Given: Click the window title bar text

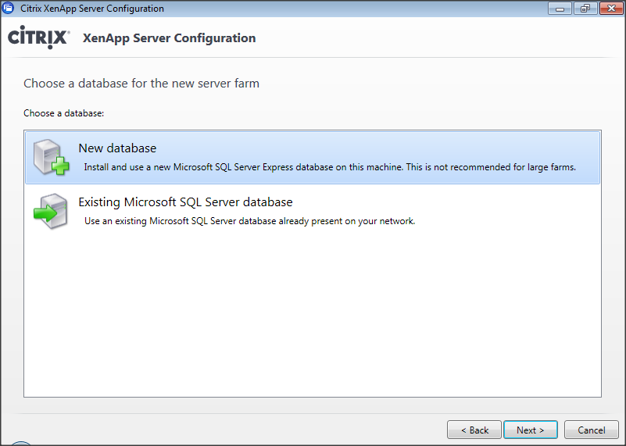Looking at the screenshot, I should point(92,9).
